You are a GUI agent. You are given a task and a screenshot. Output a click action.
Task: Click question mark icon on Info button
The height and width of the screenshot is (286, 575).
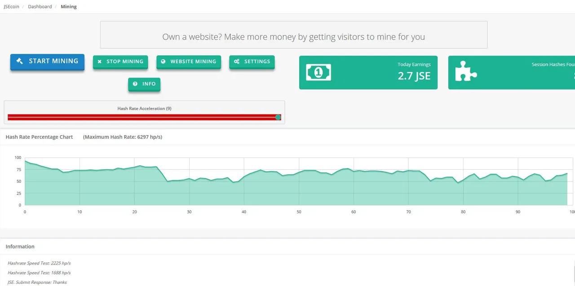click(x=135, y=84)
